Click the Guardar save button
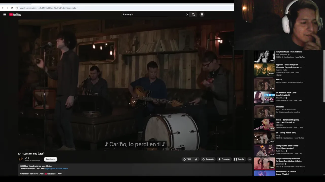Viewport: 325px width, 182px height. 239,159
